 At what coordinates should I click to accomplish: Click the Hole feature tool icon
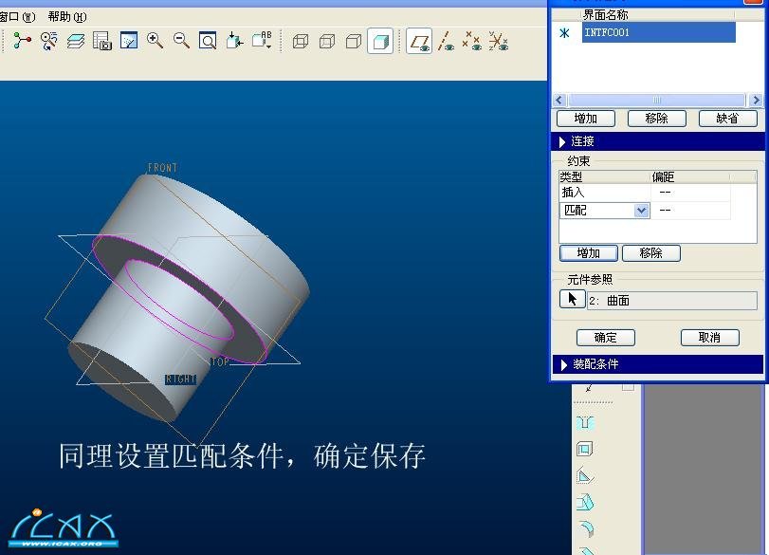tap(585, 422)
